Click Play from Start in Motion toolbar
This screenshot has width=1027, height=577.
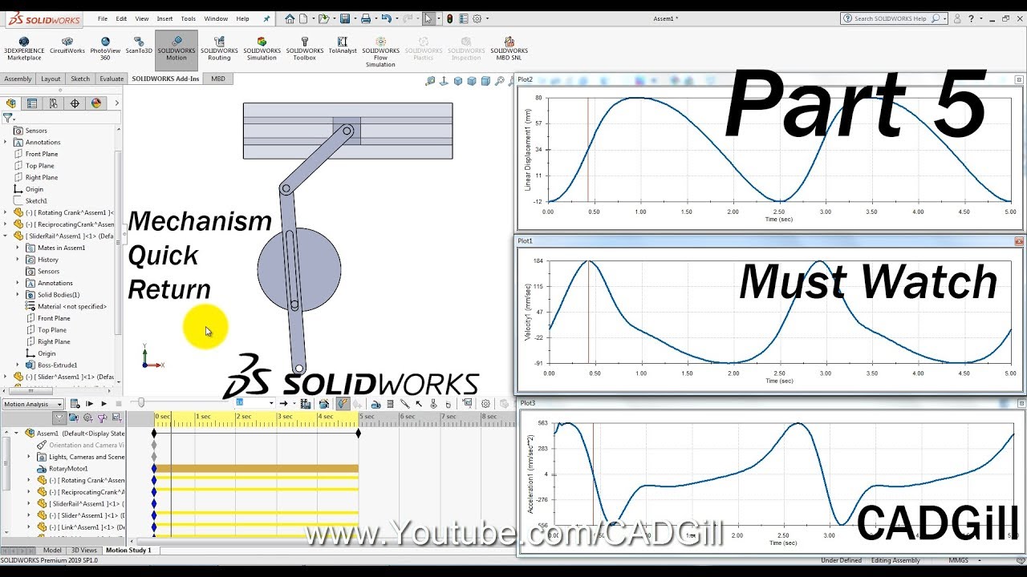coord(90,404)
